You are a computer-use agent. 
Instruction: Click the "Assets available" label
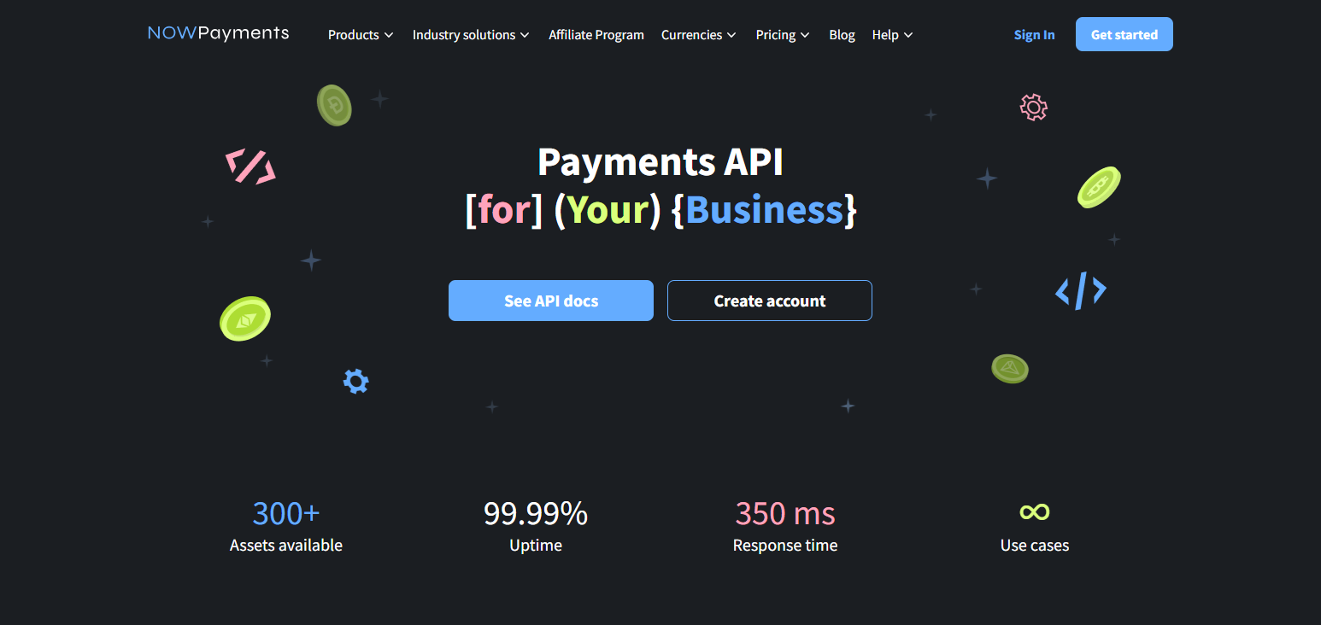pos(286,546)
